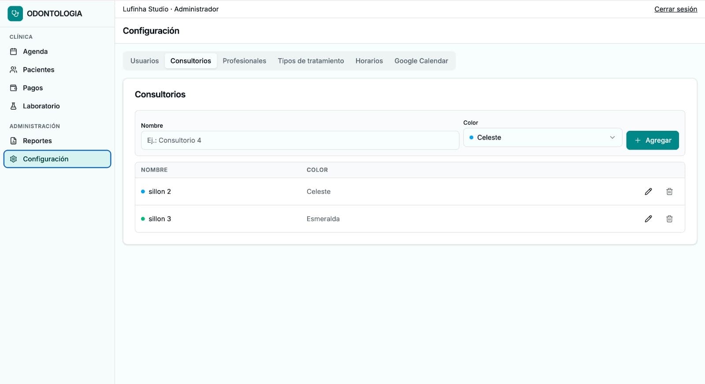
Task: Click the Pagos wallet icon
Action: coord(14,88)
